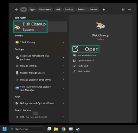The image size is (138, 133).
Task: Click the web search magnifier icon beside disk
Action: pos(17,117)
